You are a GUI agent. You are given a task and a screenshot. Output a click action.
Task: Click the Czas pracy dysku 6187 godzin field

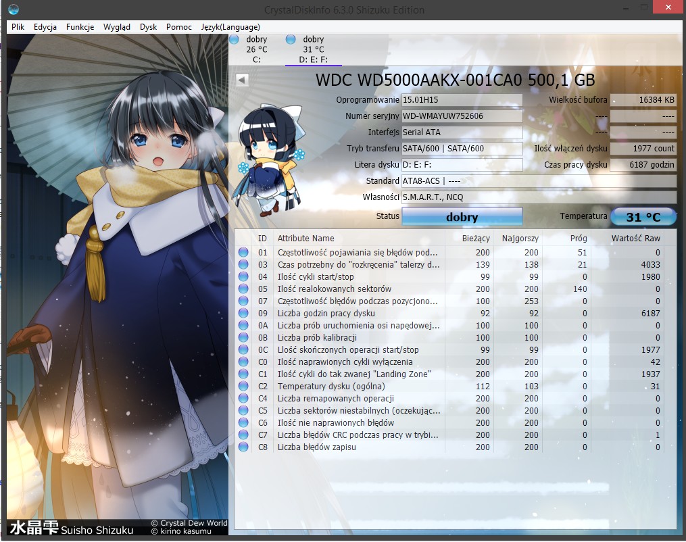643,164
